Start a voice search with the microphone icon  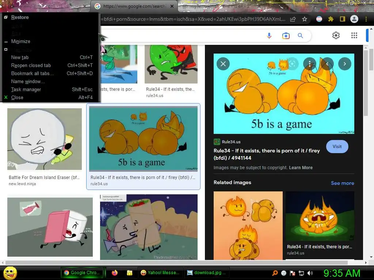269,36
